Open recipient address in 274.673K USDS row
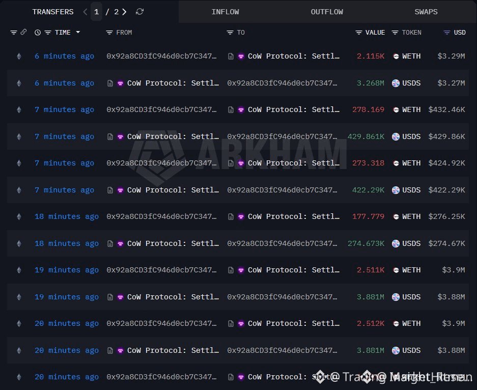This screenshot has width=477, height=390. click(x=283, y=243)
